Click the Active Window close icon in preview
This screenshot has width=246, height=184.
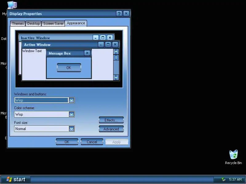(115, 44)
